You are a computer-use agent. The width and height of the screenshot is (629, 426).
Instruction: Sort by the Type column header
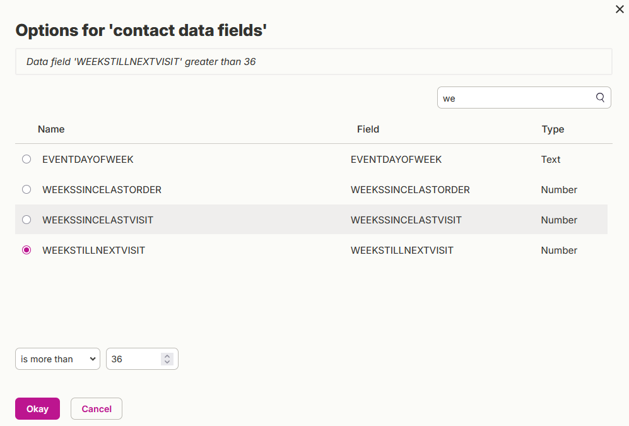pos(553,129)
